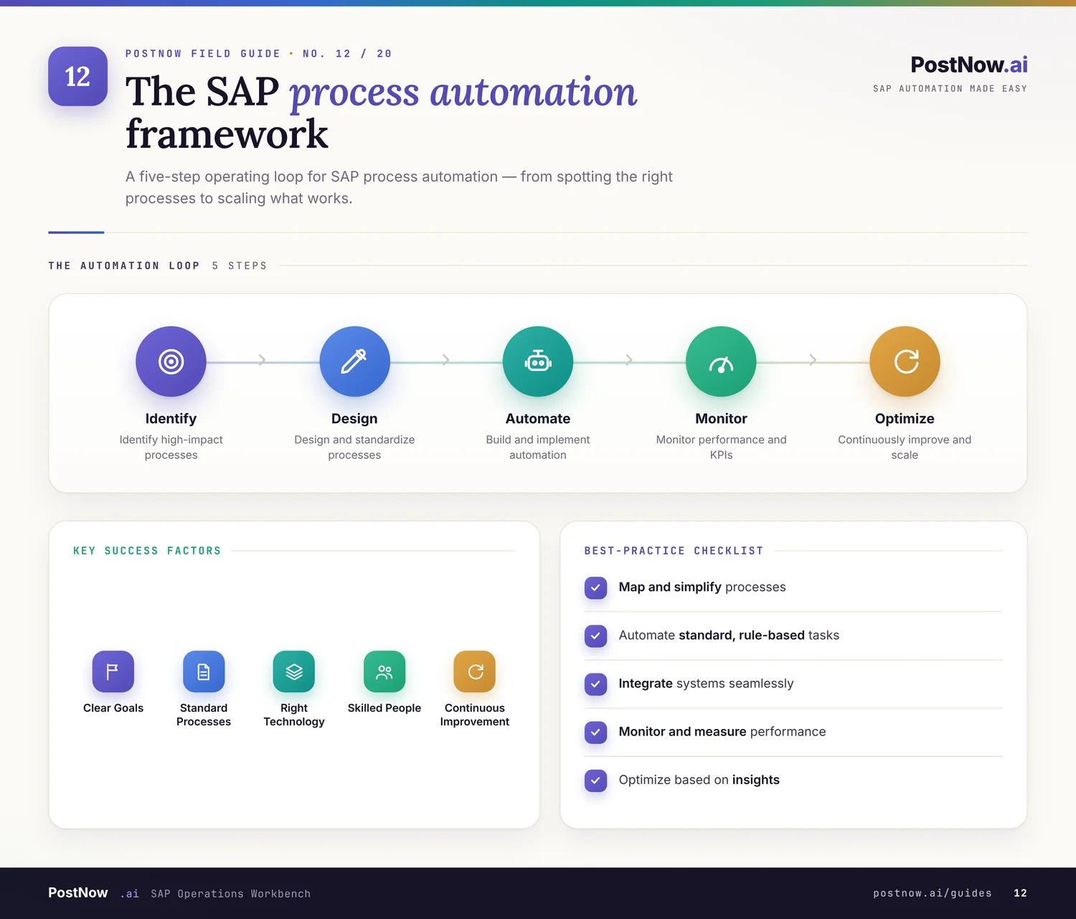Click the 'KEY SUCCESS FACTORS' heading
This screenshot has width=1076, height=919.
147,551
